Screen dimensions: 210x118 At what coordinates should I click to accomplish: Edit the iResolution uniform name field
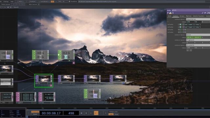click(198, 19)
